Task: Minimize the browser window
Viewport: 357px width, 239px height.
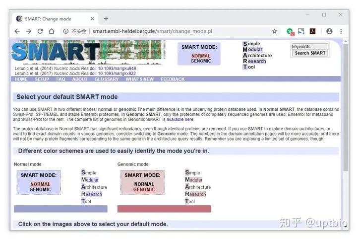Action: coord(307,15)
